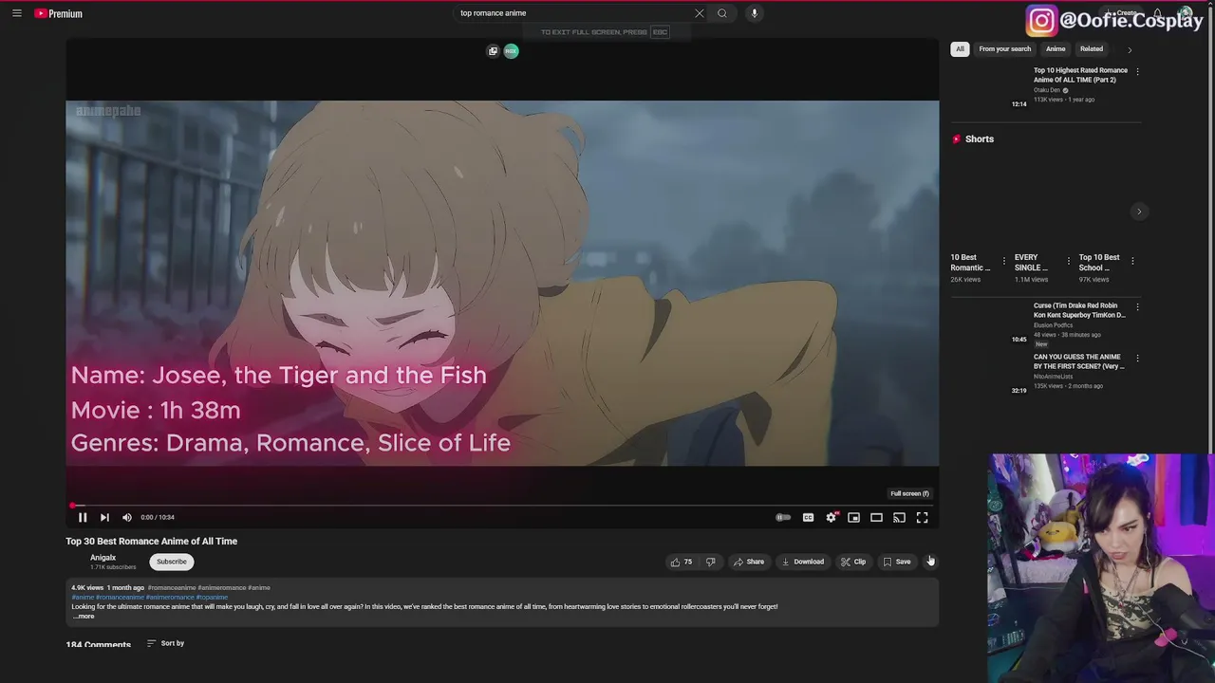Open menu for Top 10 Best School short
This screenshot has height=683, width=1215.
[x=1132, y=261]
